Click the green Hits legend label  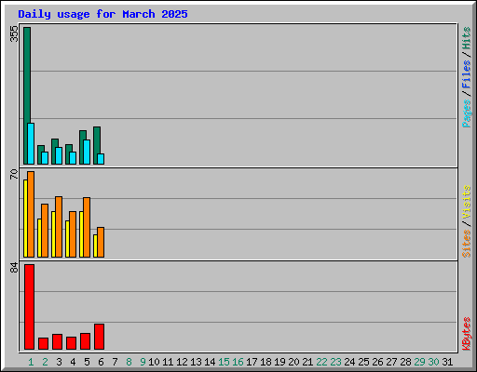466,38
